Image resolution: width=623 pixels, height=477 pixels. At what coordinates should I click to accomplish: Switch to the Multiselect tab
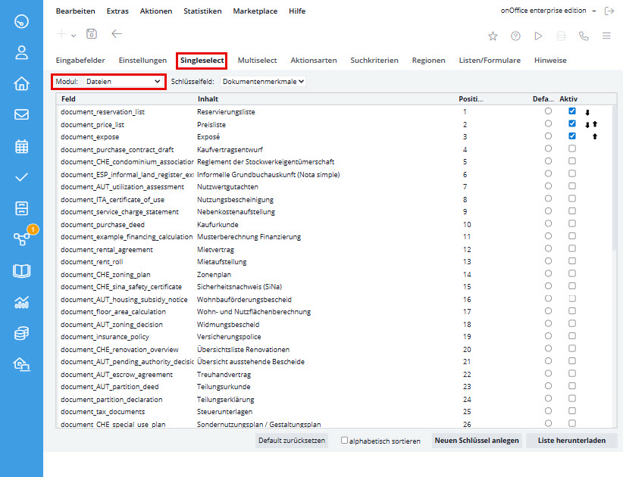(x=257, y=60)
